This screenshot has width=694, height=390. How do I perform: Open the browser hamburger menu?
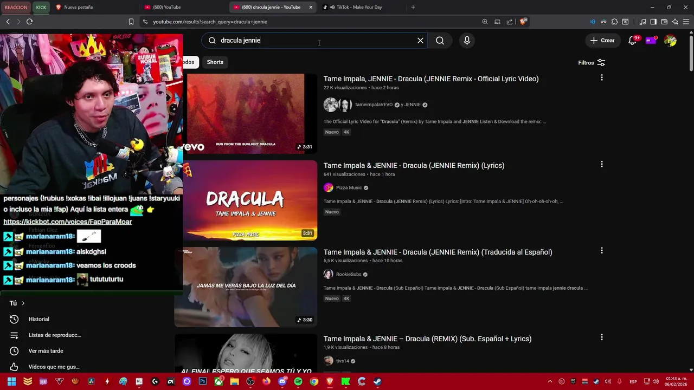(686, 22)
